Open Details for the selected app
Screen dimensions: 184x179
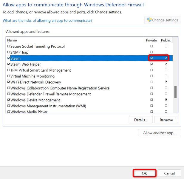tap(141, 120)
